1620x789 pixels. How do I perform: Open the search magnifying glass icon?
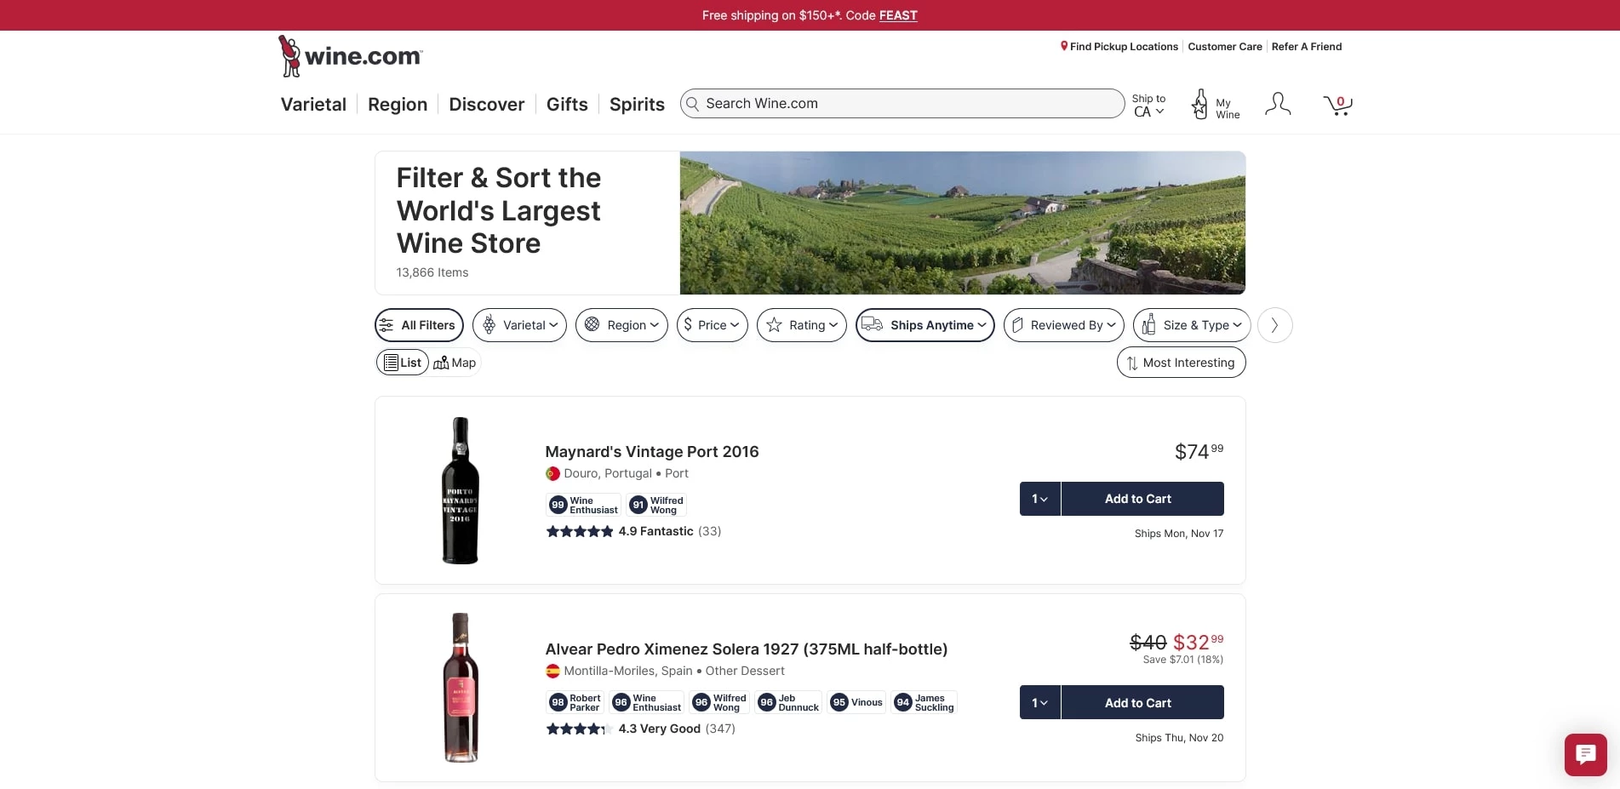pos(693,104)
